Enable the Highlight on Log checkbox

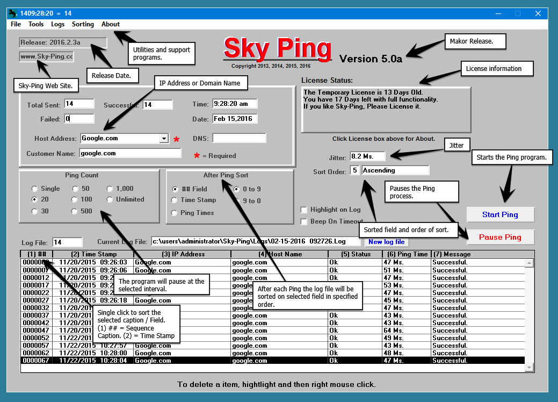click(303, 210)
